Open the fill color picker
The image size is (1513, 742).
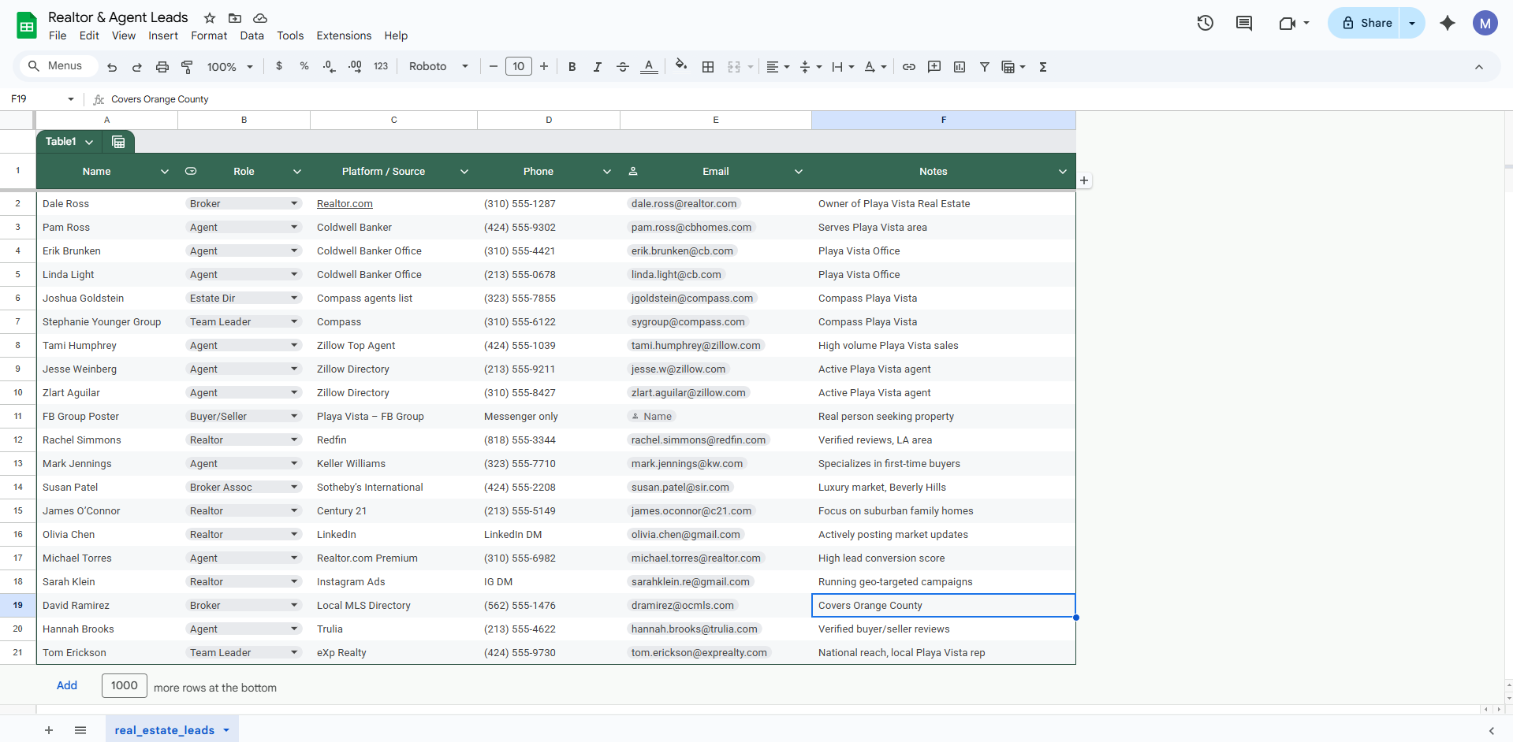tap(680, 67)
